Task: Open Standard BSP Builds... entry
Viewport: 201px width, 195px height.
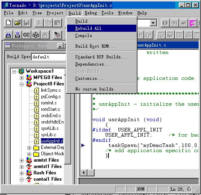Action: pyautogui.click(x=102, y=57)
